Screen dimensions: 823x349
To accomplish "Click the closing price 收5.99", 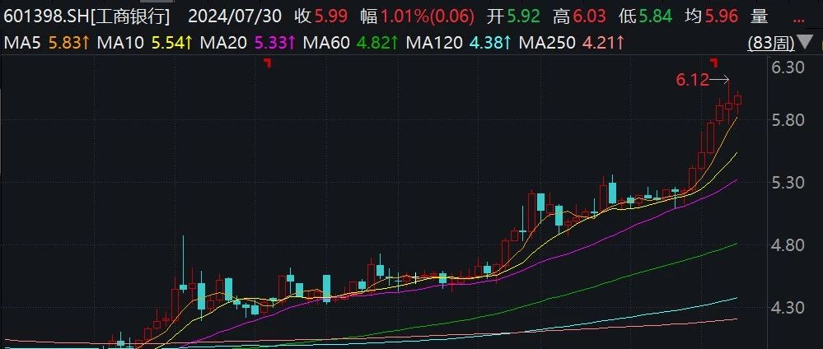I will click(321, 16).
